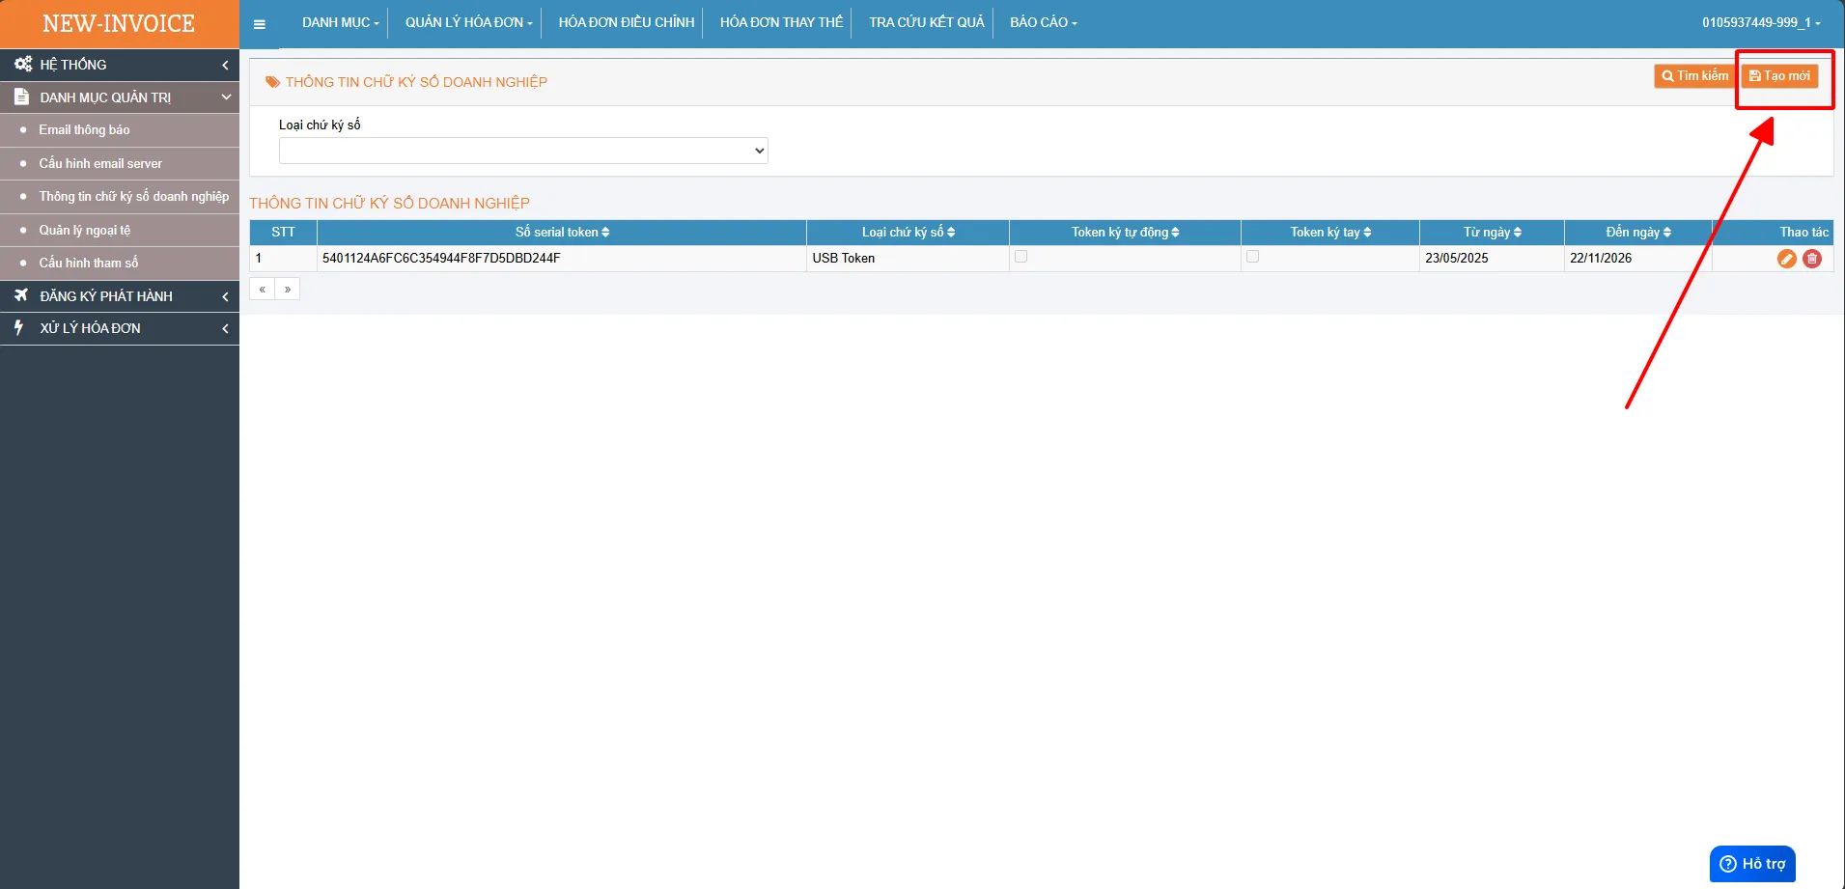
Task: Select Quản lý ngoại tệ in sidebar
Action: [120, 231]
